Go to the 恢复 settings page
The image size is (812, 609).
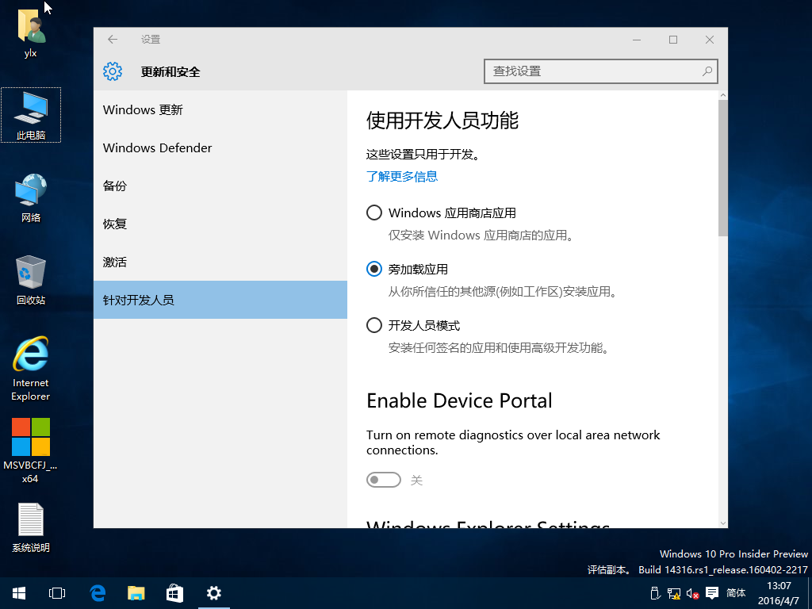[115, 224]
